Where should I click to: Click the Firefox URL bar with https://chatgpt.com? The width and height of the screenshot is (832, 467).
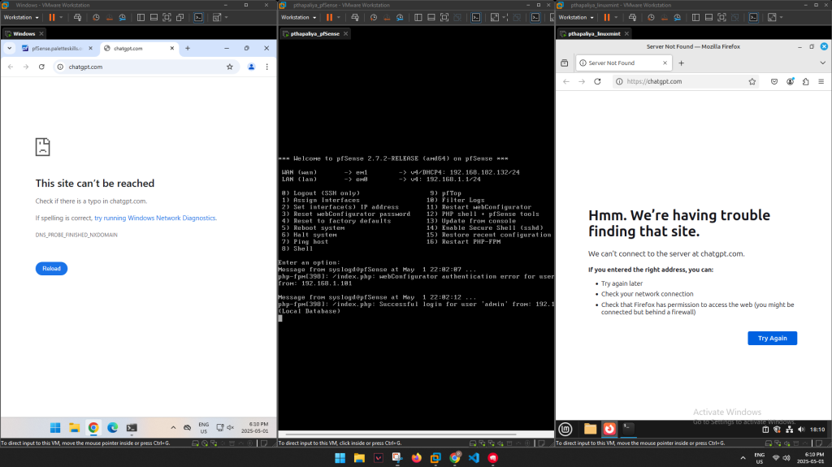click(686, 82)
